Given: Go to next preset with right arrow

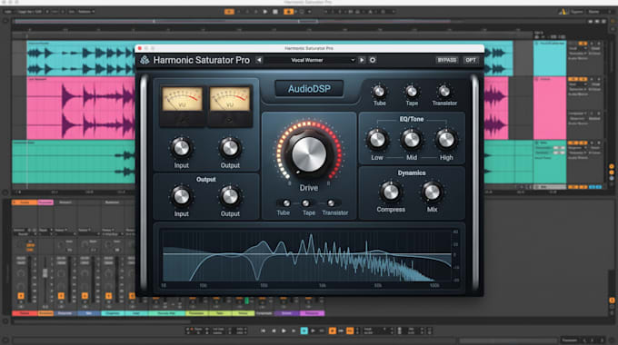Looking at the screenshot, I should [362, 60].
